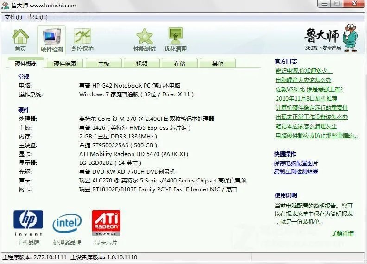367x264 pixels.
Task: Click the 360旗下安全产品 text
Action: (323, 48)
